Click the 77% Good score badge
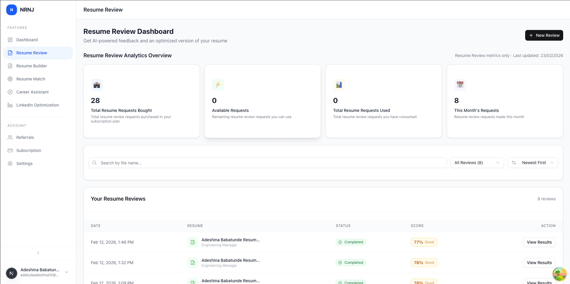The width and height of the screenshot is (570, 284). [x=424, y=242]
